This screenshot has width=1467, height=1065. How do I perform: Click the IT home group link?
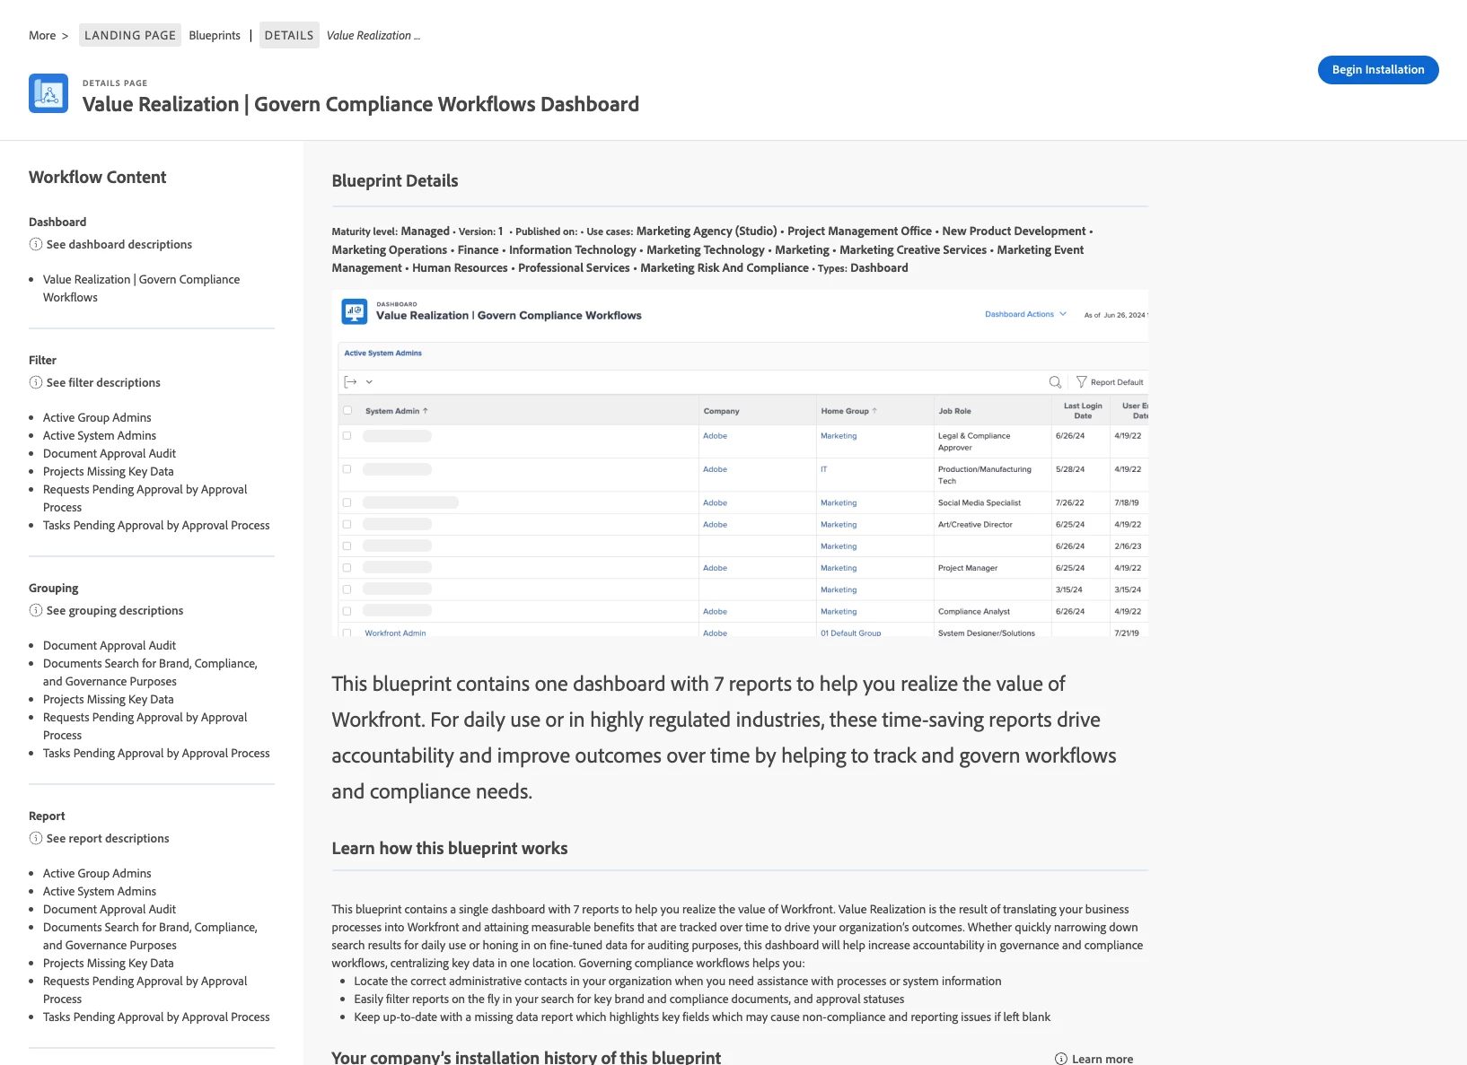pyautogui.click(x=824, y=469)
